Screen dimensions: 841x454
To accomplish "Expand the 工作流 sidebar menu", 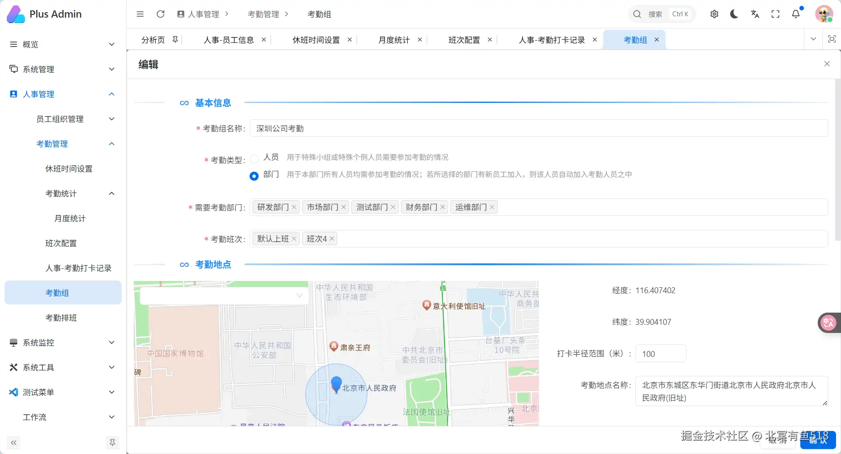I will point(63,417).
